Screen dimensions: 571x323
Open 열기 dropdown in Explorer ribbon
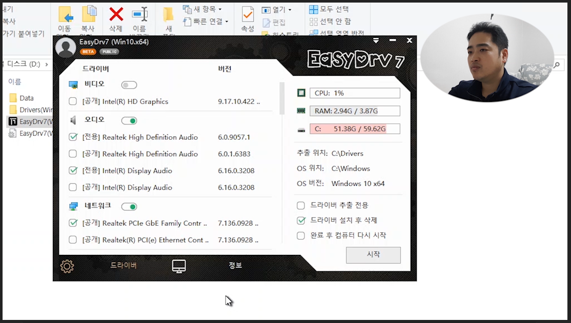coord(277,10)
